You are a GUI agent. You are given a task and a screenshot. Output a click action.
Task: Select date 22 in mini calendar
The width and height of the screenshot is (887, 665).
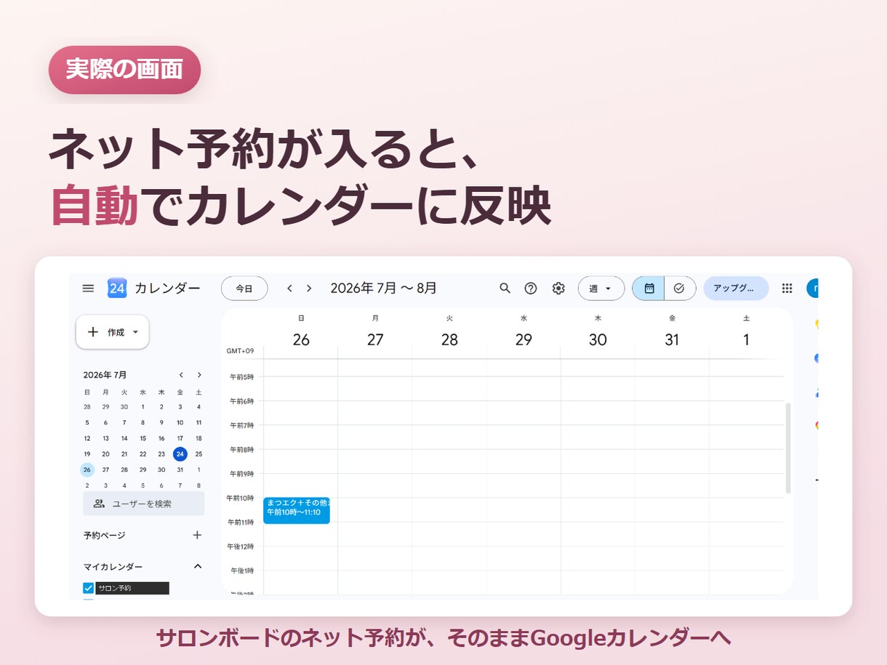(143, 454)
